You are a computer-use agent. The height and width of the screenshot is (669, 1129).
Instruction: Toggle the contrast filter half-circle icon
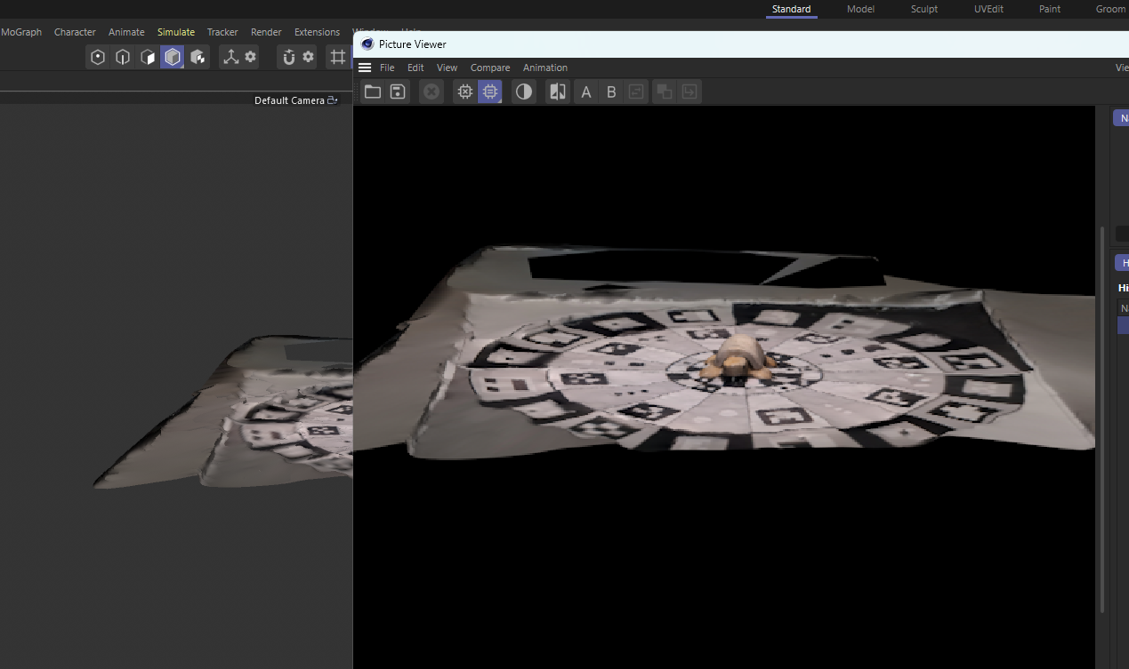pos(524,91)
